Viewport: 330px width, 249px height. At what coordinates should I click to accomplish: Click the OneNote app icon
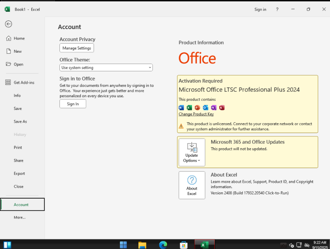[214, 108]
